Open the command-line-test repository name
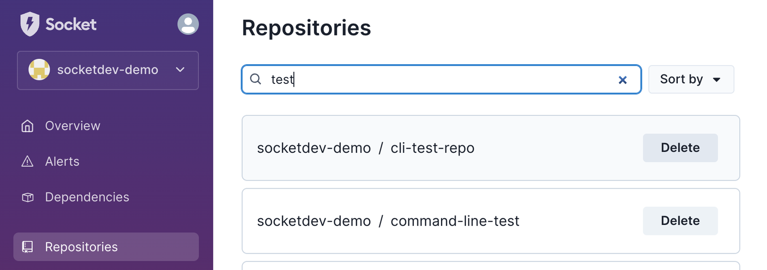Image resolution: width=767 pixels, height=270 pixels. 455,221
